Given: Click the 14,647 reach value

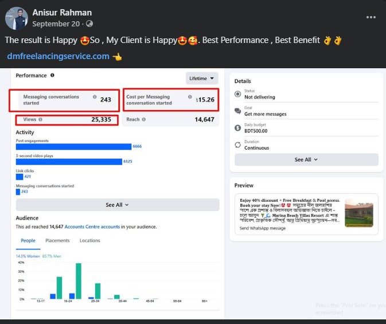Looking at the screenshot, I should [204, 120].
